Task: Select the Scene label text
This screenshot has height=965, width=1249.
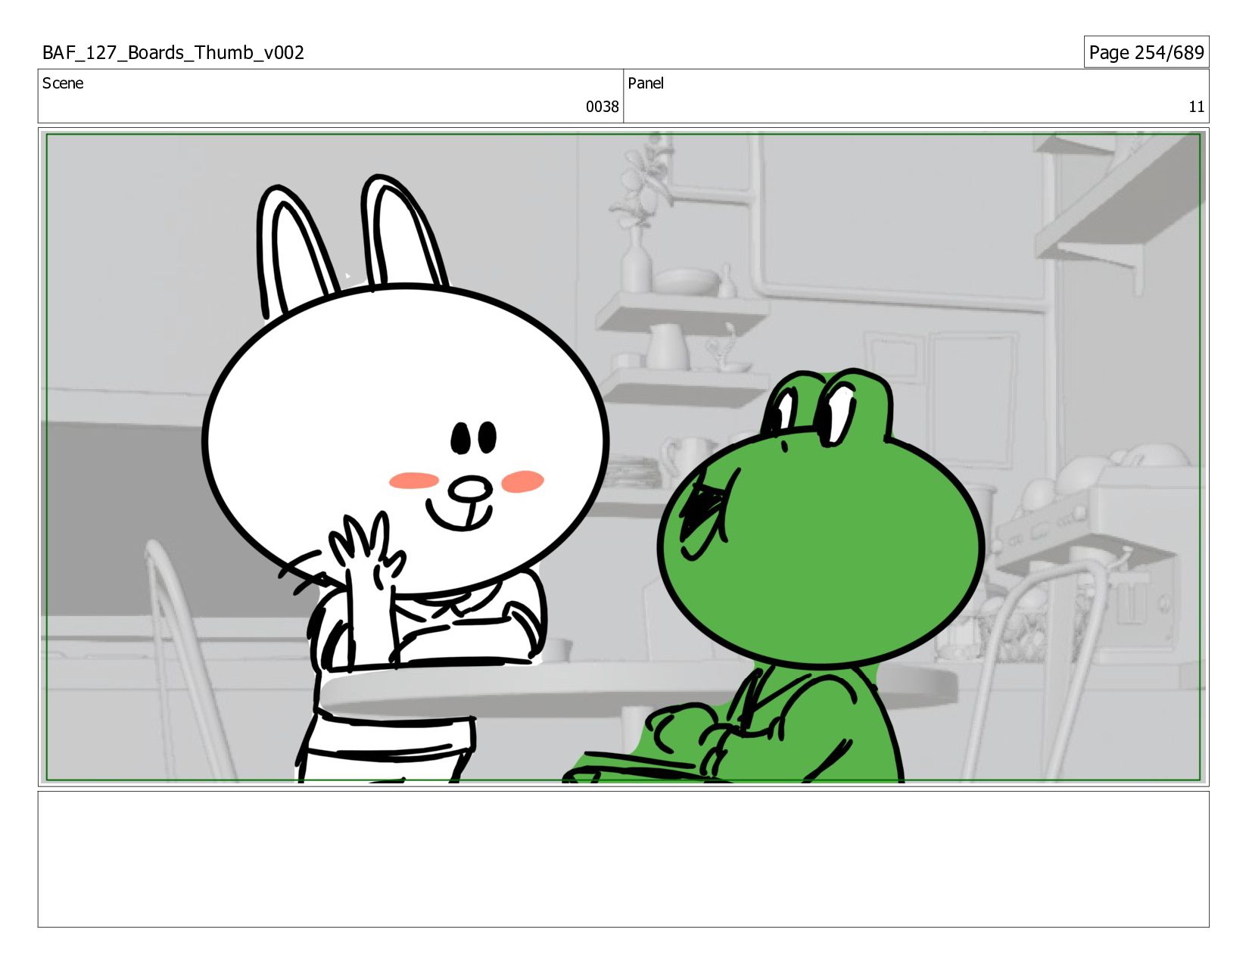Action: (x=63, y=83)
